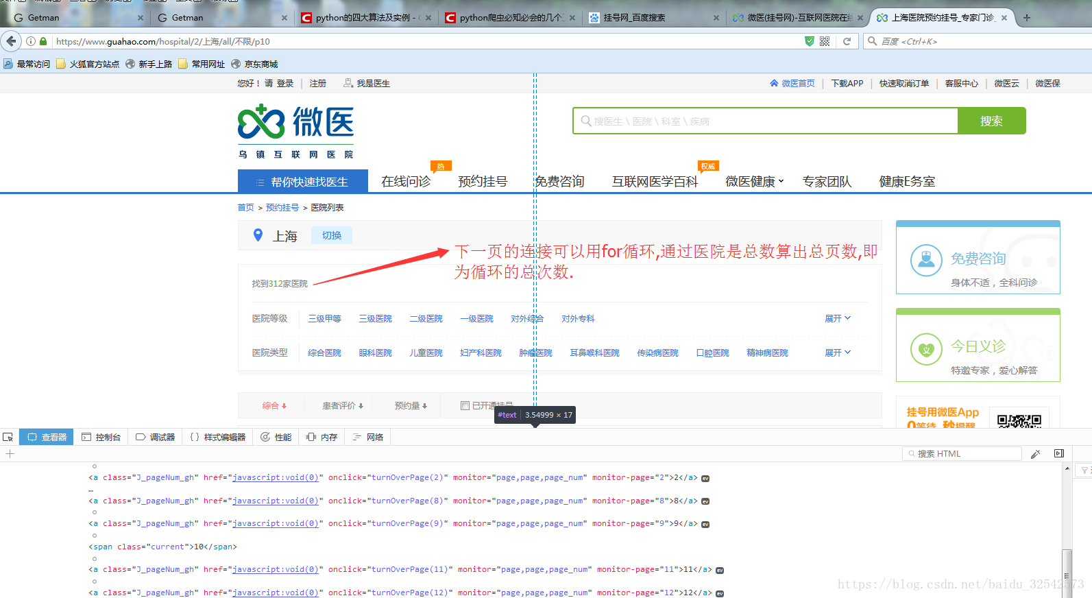
Task: Click the green security shield icon
Action: click(x=810, y=41)
